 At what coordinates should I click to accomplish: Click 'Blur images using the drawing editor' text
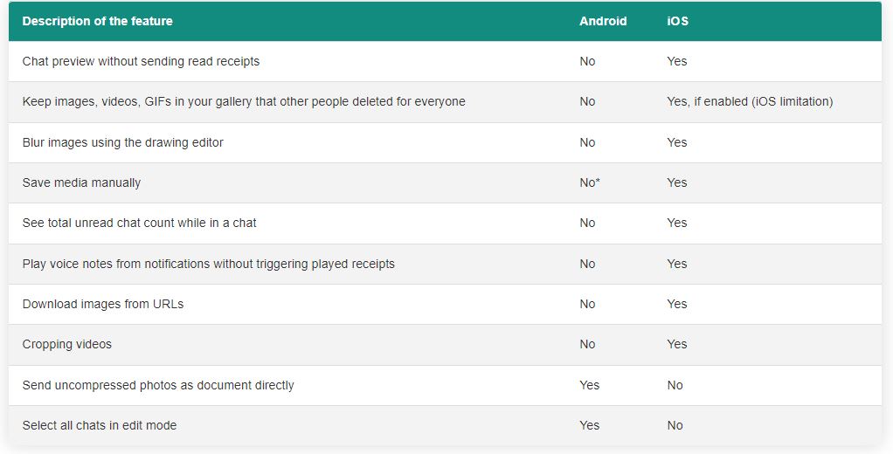[x=122, y=142]
